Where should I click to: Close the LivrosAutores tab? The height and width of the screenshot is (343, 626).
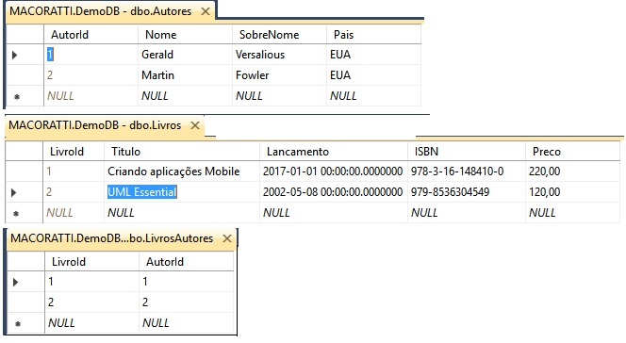tap(227, 238)
